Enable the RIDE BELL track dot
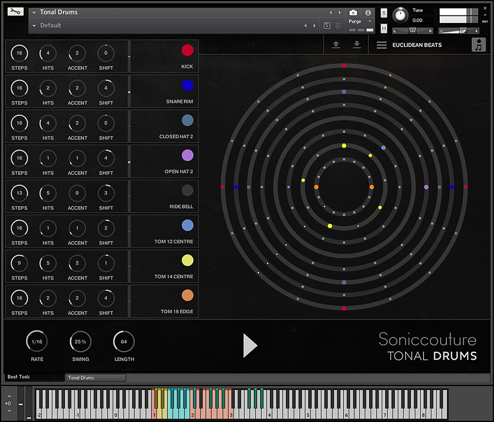Image resolution: width=494 pixels, height=422 pixels. point(188,190)
